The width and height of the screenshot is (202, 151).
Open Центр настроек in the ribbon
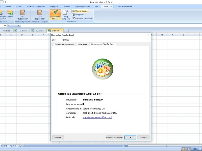tap(65, 15)
